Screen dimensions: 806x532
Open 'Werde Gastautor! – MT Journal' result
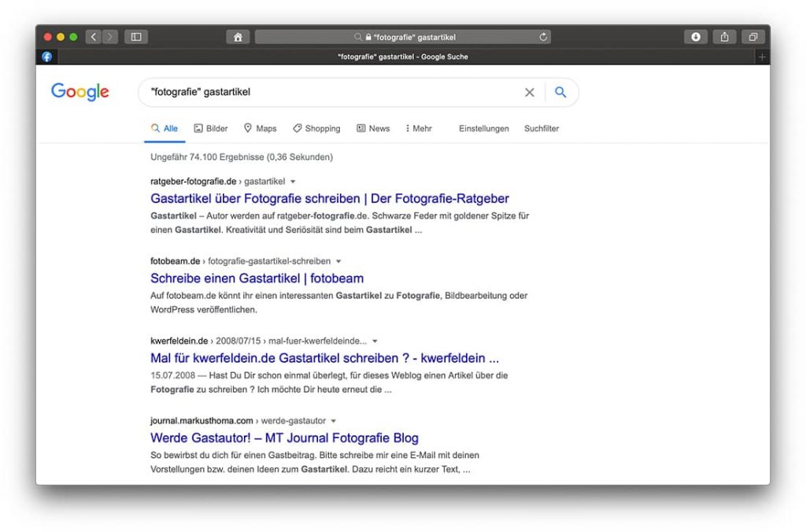point(284,438)
